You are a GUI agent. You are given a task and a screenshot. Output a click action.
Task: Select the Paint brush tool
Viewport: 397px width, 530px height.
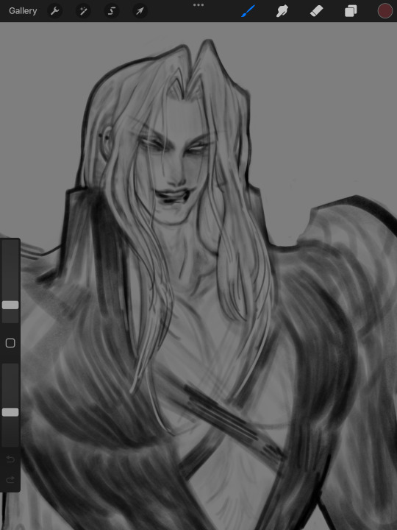248,11
